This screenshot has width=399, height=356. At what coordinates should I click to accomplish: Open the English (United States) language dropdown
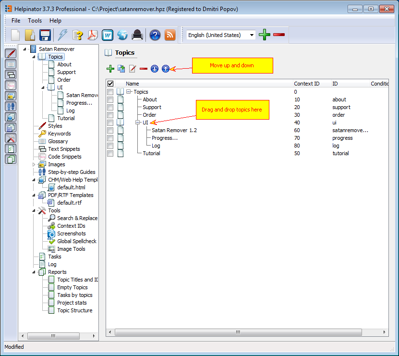pyautogui.click(x=252, y=35)
